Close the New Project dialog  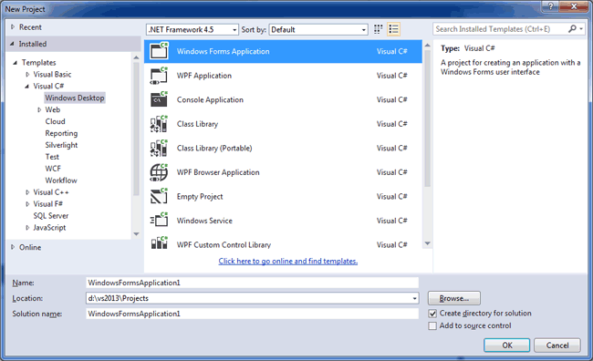[573, 5]
